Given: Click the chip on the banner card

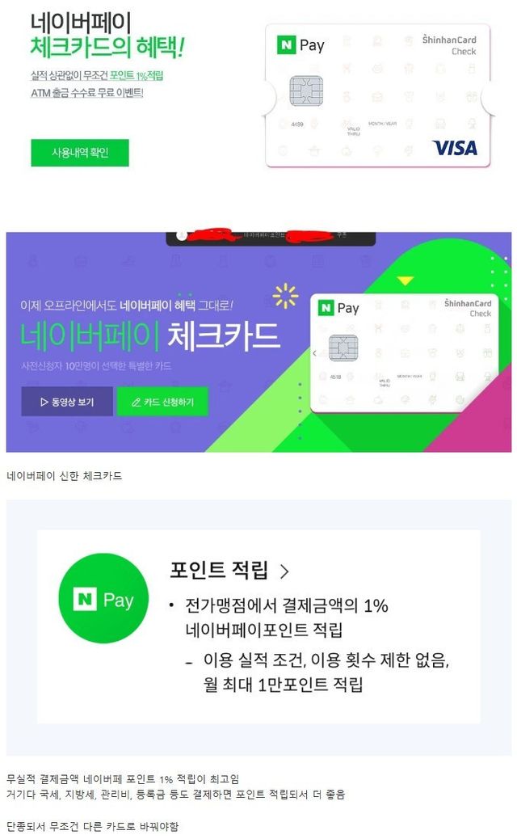Looking at the screenshot, I should [343, 348].
